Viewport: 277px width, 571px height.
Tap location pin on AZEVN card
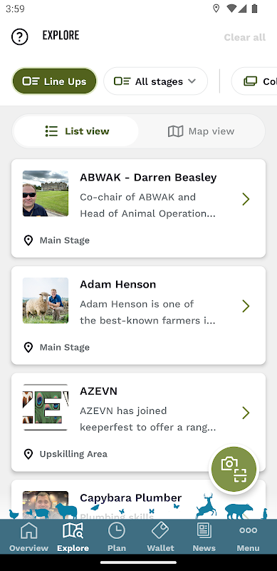pos(28,454)
